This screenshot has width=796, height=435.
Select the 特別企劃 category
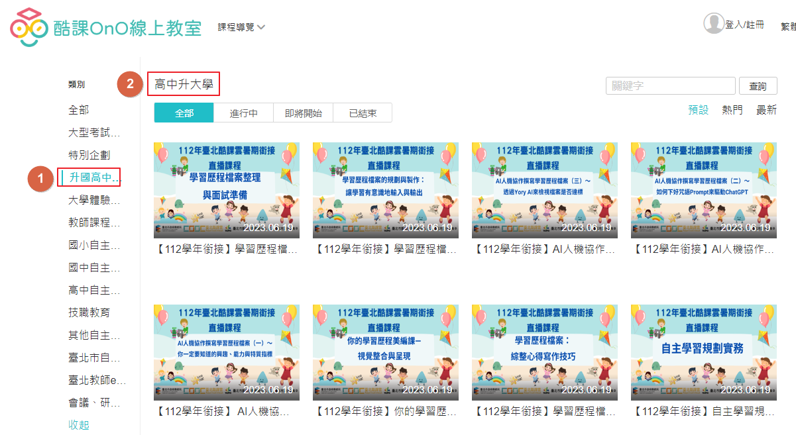pyautogui.click(x=89, y=155)
